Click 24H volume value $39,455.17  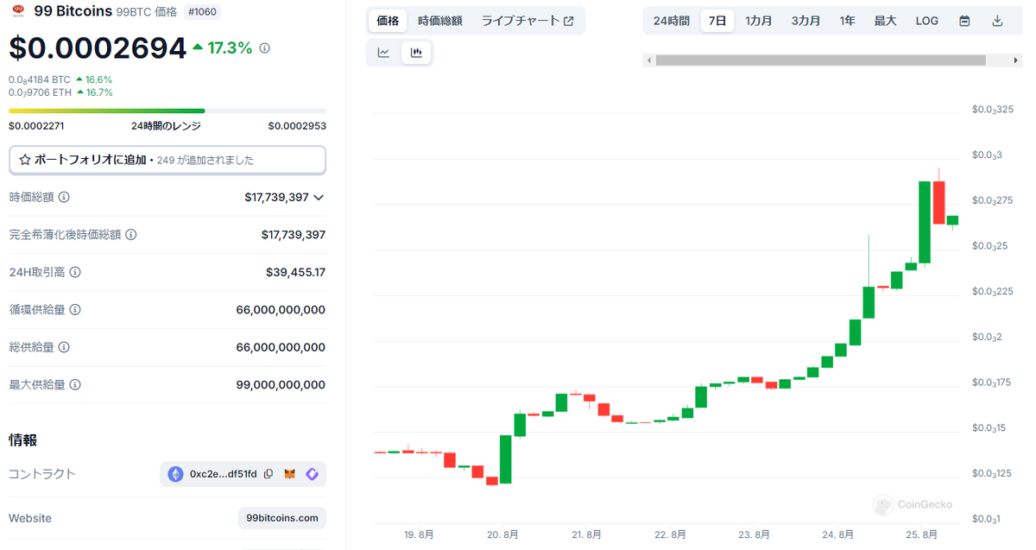coord(295,272)
